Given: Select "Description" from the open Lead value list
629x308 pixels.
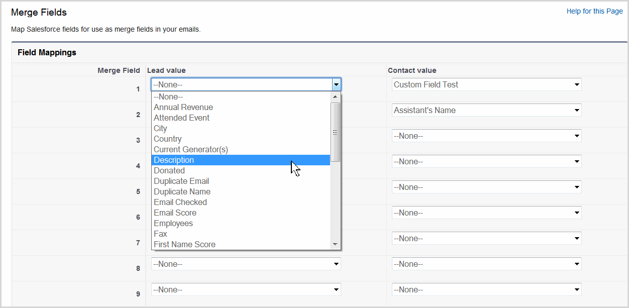Looking at the screenshot, I should [x=174, y=160].
